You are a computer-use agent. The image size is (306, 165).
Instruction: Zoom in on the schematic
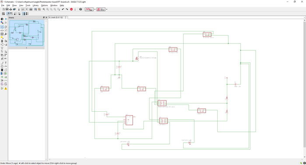coord(47,9)
